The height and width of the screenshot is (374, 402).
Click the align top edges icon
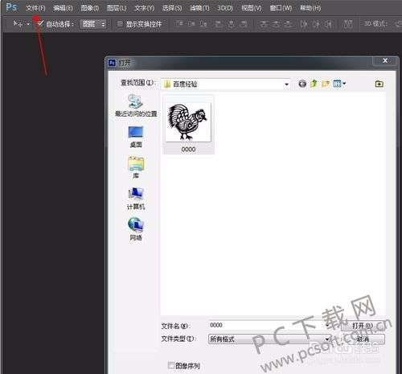click(x=178, y=24)
